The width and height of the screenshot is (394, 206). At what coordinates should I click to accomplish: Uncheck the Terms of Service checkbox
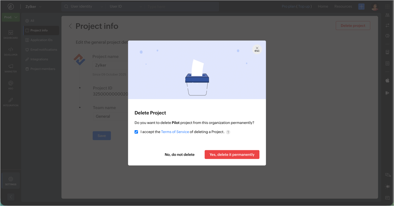136,132
